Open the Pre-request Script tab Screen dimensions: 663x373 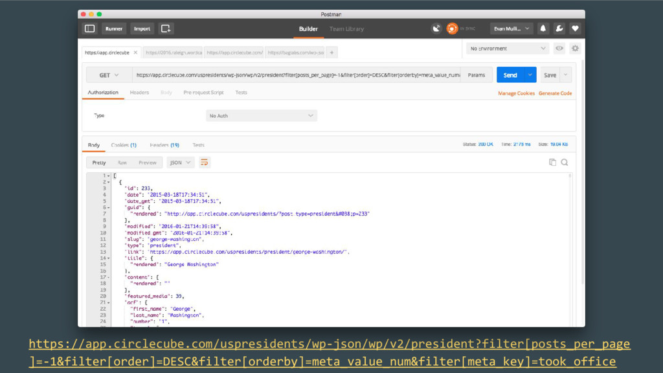[203, 92]
